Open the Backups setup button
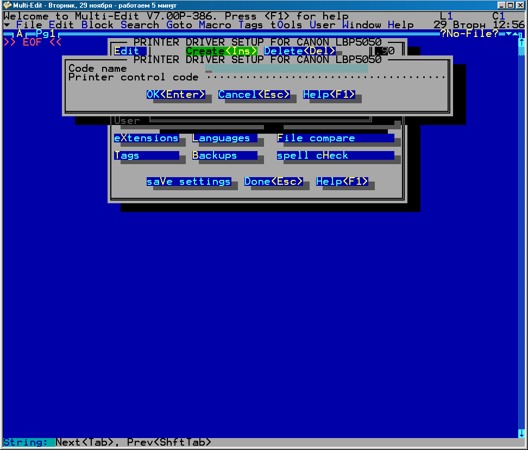This screenshot has height=450, width=528. tap(224, 155)
